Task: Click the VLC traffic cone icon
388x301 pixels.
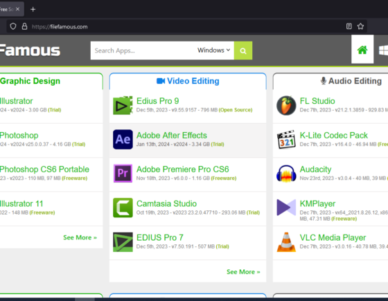Action: click(x=286, y=242)
